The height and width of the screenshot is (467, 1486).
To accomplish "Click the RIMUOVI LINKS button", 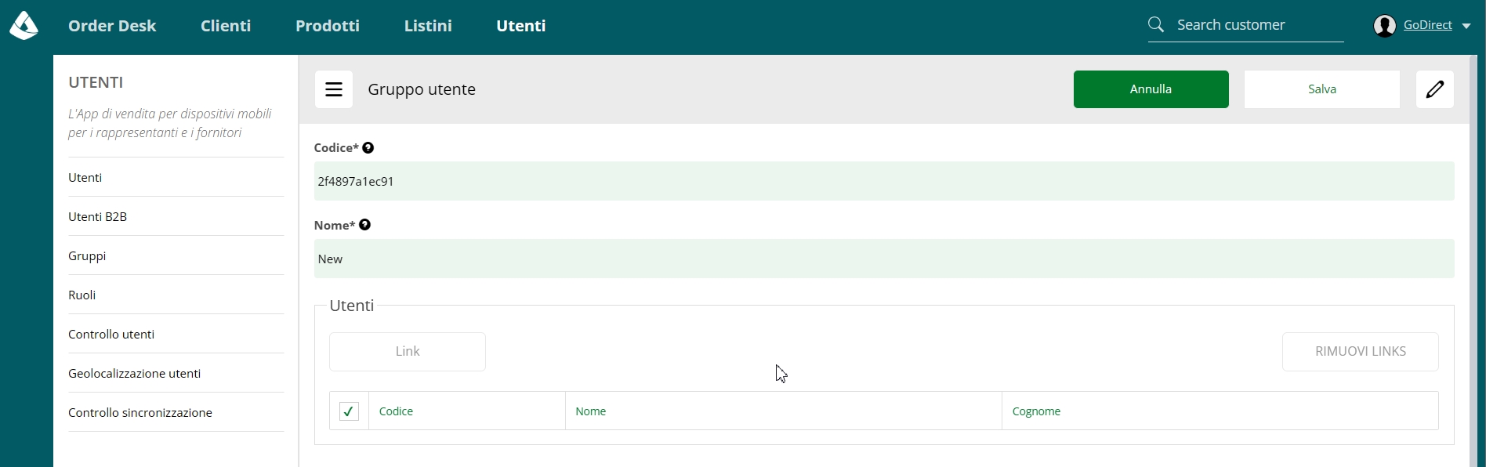I will click(x=1361, y=352).
